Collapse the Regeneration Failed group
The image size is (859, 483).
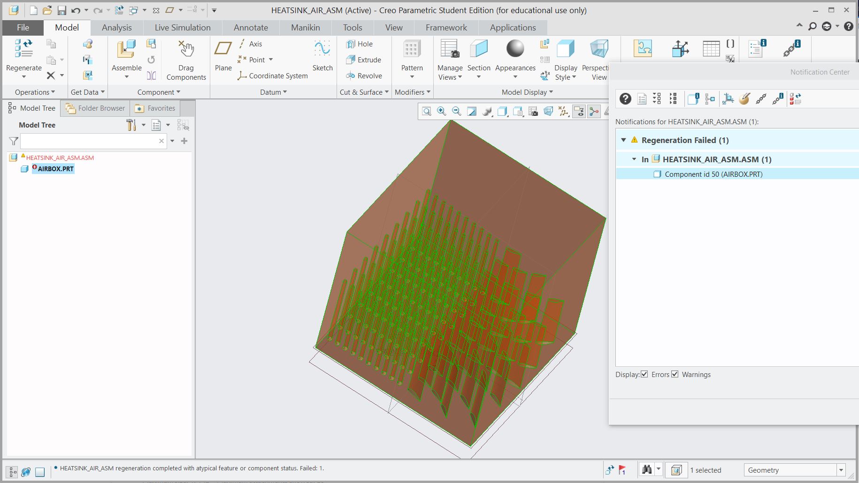click(x=623, y=140)
